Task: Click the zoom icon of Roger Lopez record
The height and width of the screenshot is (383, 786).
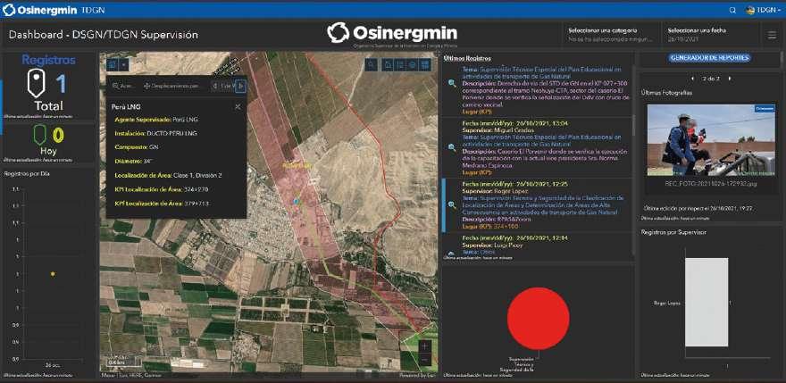Action: [452, 204]
